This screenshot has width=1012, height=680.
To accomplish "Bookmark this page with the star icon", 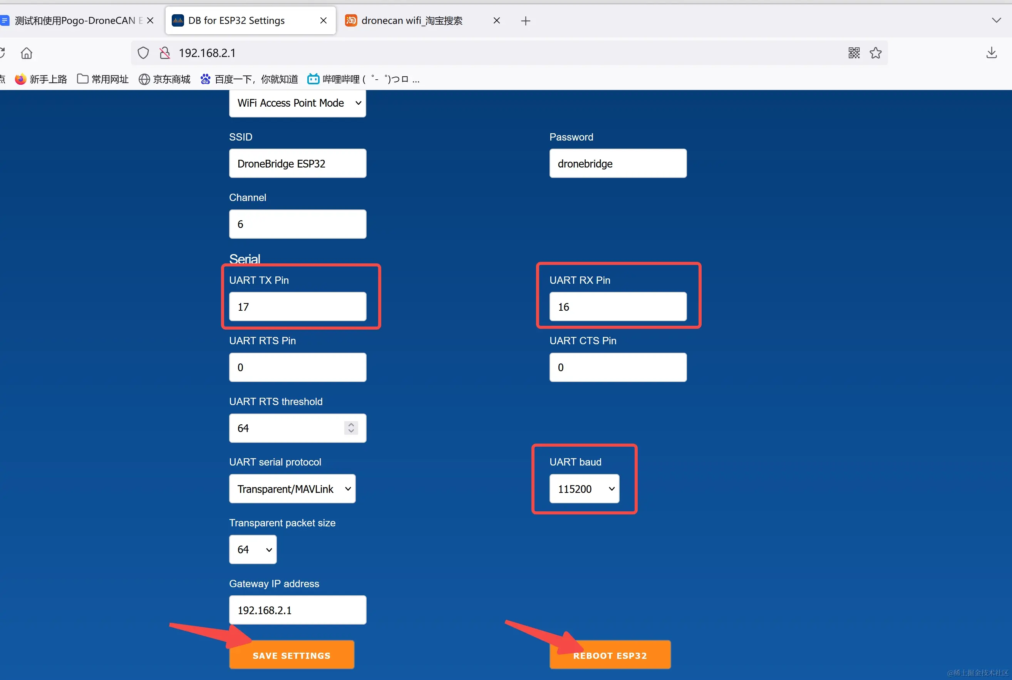I will coord(875,53).
